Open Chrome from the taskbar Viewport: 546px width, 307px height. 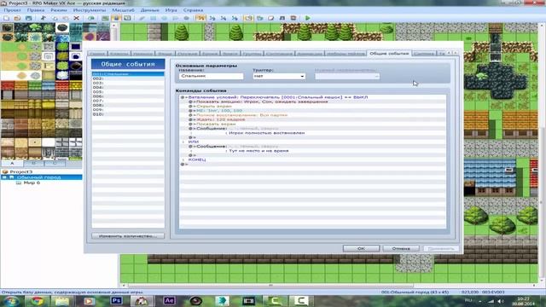37,301
